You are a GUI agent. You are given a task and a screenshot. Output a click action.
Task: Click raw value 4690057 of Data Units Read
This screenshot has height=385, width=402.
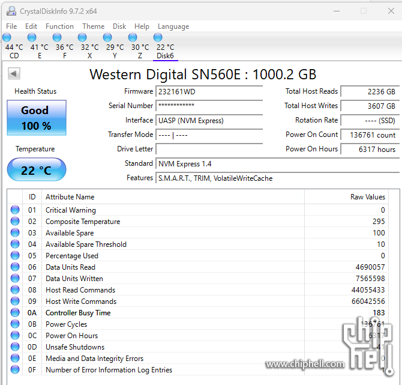(x=370, y=267)
